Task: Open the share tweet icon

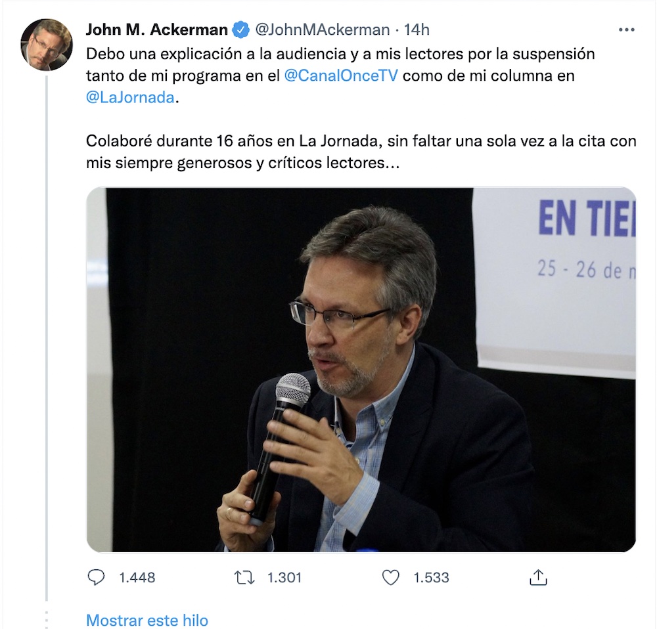Action: 539,577
